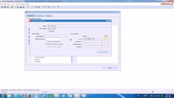
Task: Click the Assignment button
Action: [103, 52]
